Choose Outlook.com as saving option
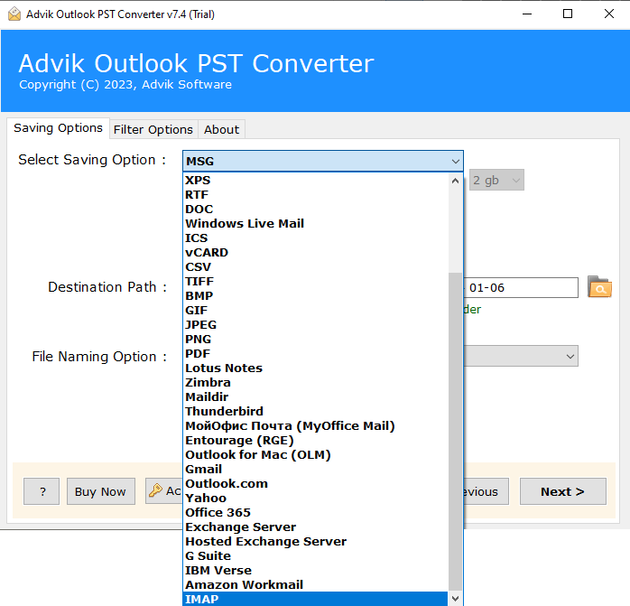 (x=315, y=484)
